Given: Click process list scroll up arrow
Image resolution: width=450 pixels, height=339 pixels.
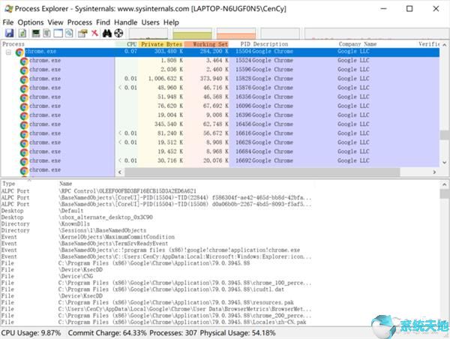Looking at the screenshot, I should tap(444, 45).
